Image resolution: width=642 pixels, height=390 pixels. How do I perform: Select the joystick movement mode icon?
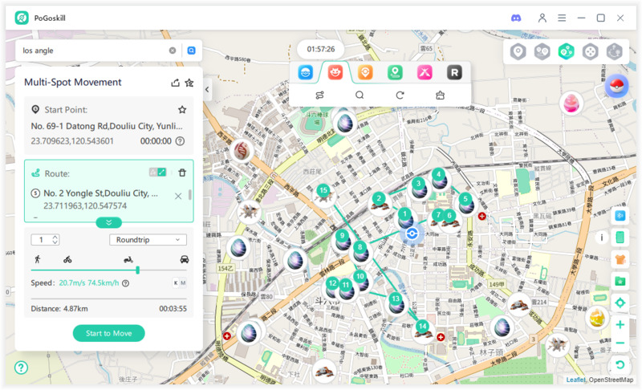(591, 52)
